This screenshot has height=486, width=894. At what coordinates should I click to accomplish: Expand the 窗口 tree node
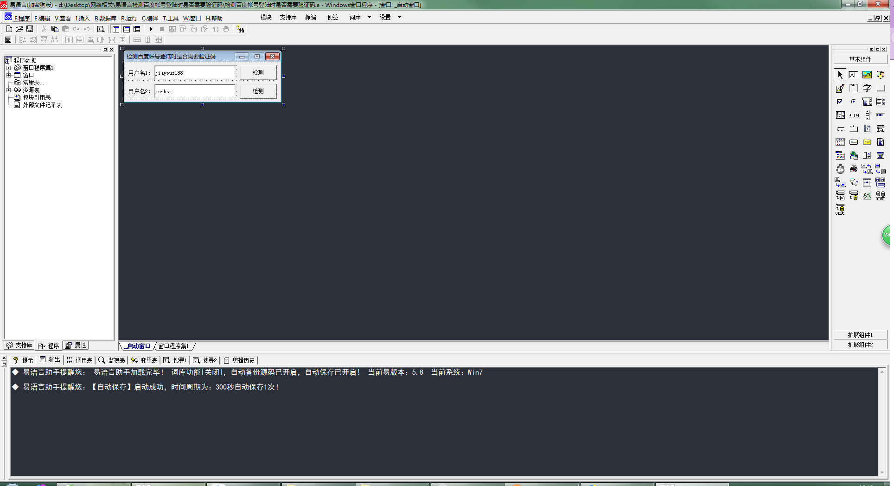tap(8, 75)
